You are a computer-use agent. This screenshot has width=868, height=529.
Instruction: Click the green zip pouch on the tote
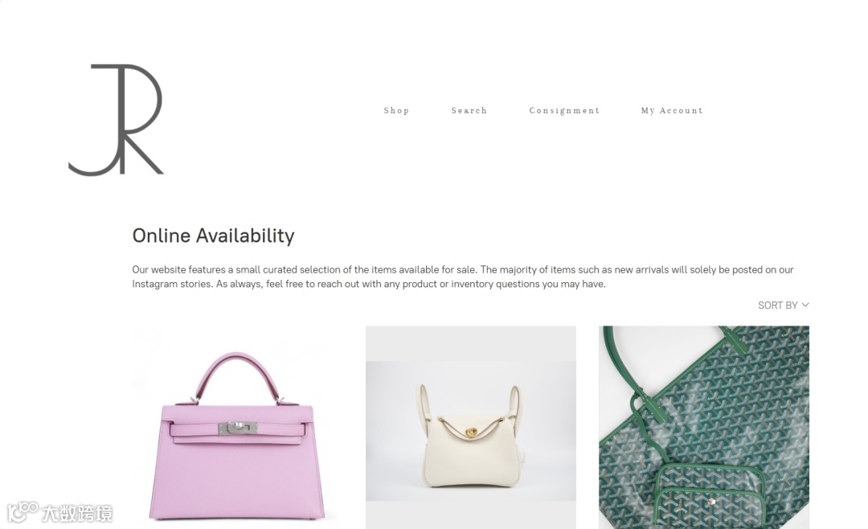(x=709, y=498)
